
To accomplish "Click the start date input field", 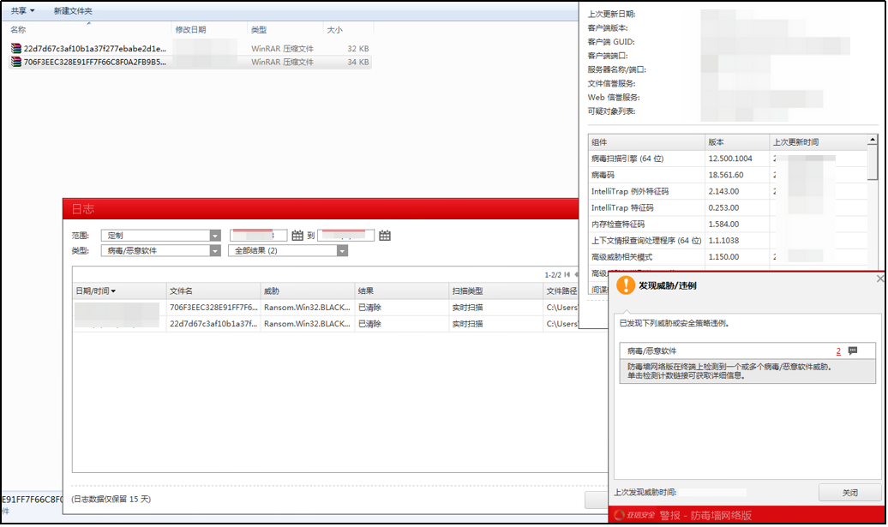I will click(257, 236).
